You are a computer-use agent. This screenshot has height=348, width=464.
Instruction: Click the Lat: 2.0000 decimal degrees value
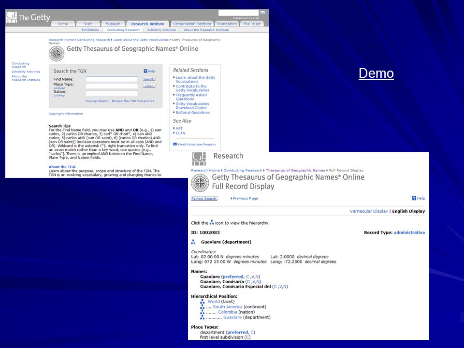coord(299,257)
